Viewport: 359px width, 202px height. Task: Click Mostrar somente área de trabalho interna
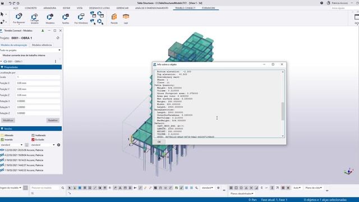pyautogui.click(x=24, y=56)
